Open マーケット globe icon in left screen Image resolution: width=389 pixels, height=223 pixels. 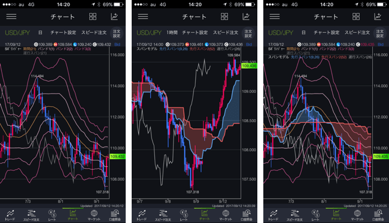(94, 215)
